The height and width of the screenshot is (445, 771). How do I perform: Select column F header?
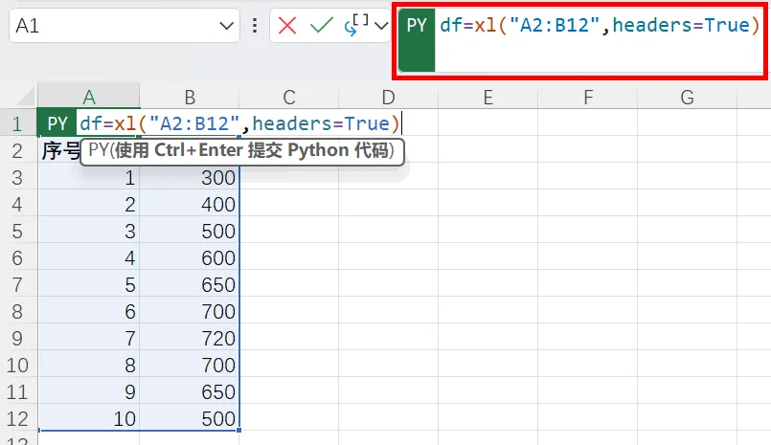pyautogui.click(x=588, y=97)
